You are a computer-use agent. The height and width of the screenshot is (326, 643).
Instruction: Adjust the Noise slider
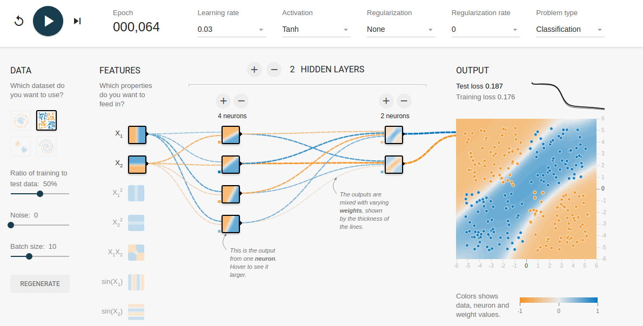coord(10,225)
